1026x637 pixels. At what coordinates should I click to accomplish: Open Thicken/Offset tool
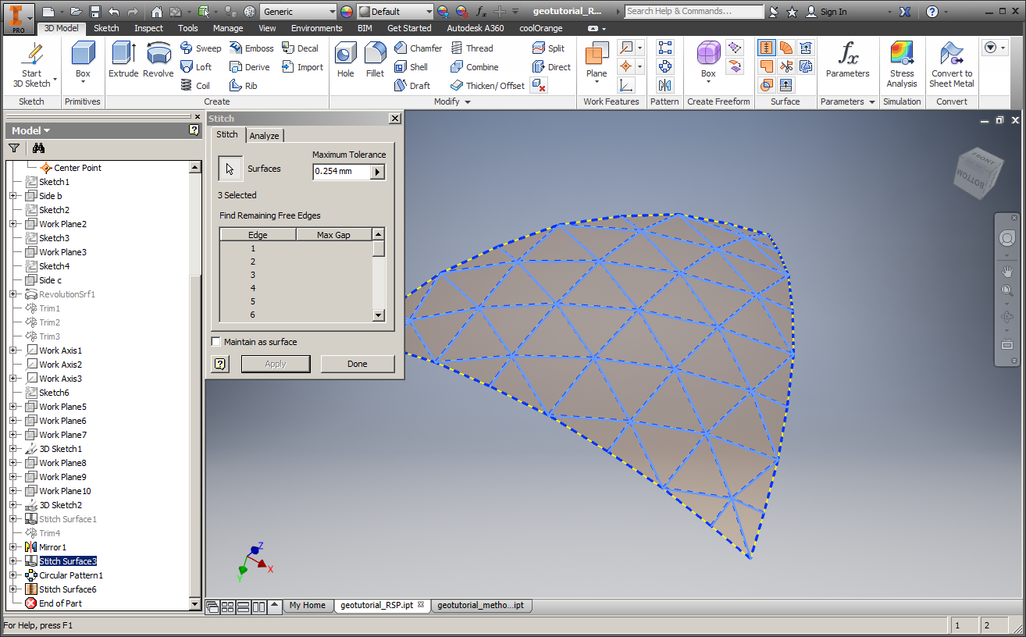(487, 85)
